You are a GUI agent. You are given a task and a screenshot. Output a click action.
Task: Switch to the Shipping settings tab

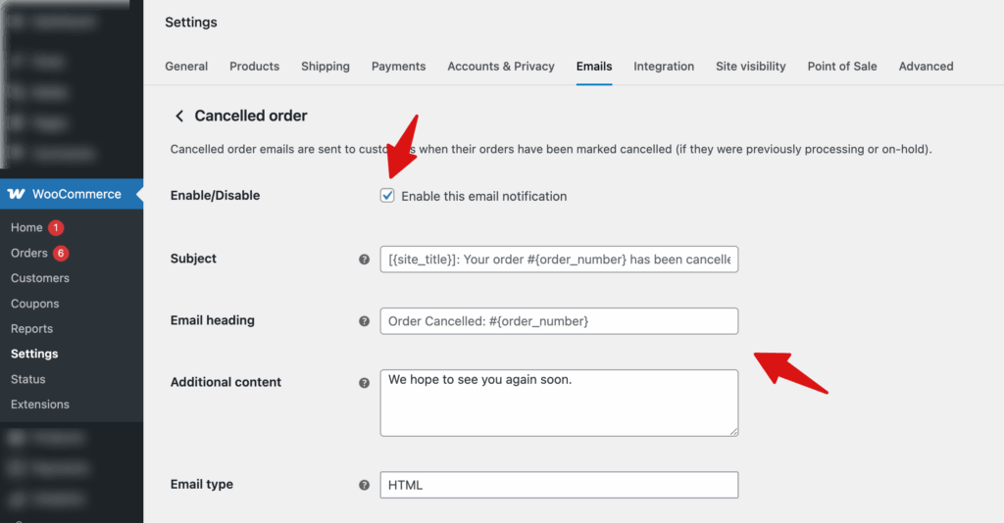coord(326,67)
